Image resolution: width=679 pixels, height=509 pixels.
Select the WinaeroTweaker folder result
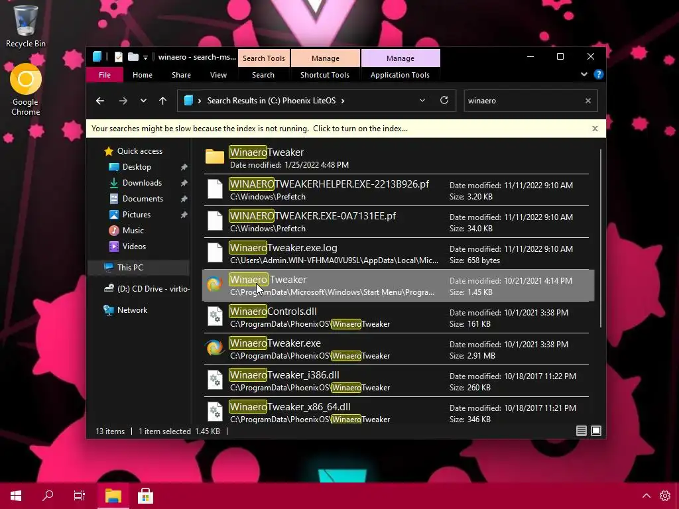(x=397, y=158)
